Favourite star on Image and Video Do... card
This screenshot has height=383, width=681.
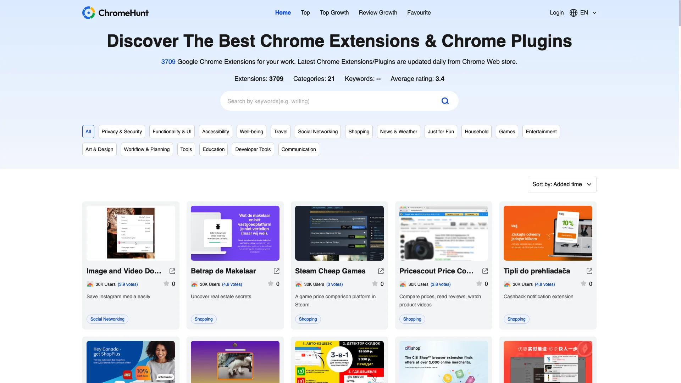click(x=166, y=284)
